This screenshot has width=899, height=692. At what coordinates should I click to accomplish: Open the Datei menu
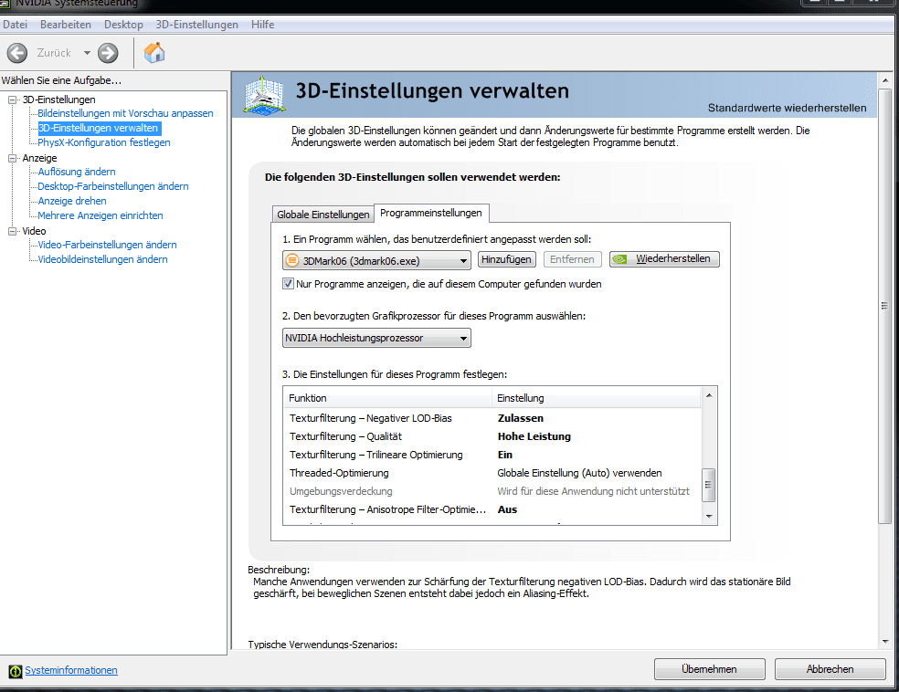pos(15,25)
